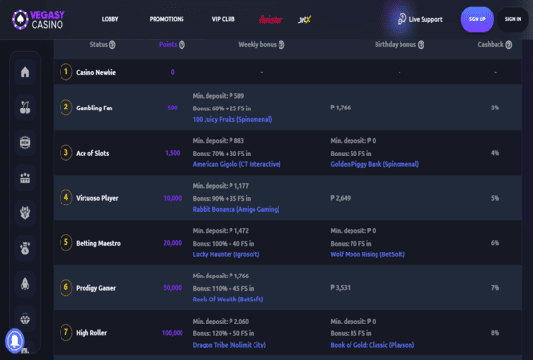Select the new games sidebar icon
The height and width of the screenshot is (360, 533).
(25, 143)
